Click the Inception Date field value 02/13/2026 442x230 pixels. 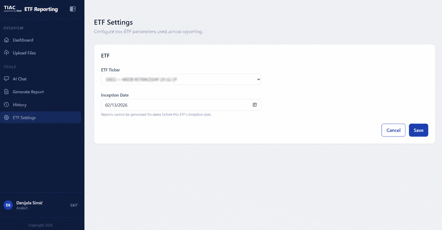pyautogui.click(x=116, y=105)
